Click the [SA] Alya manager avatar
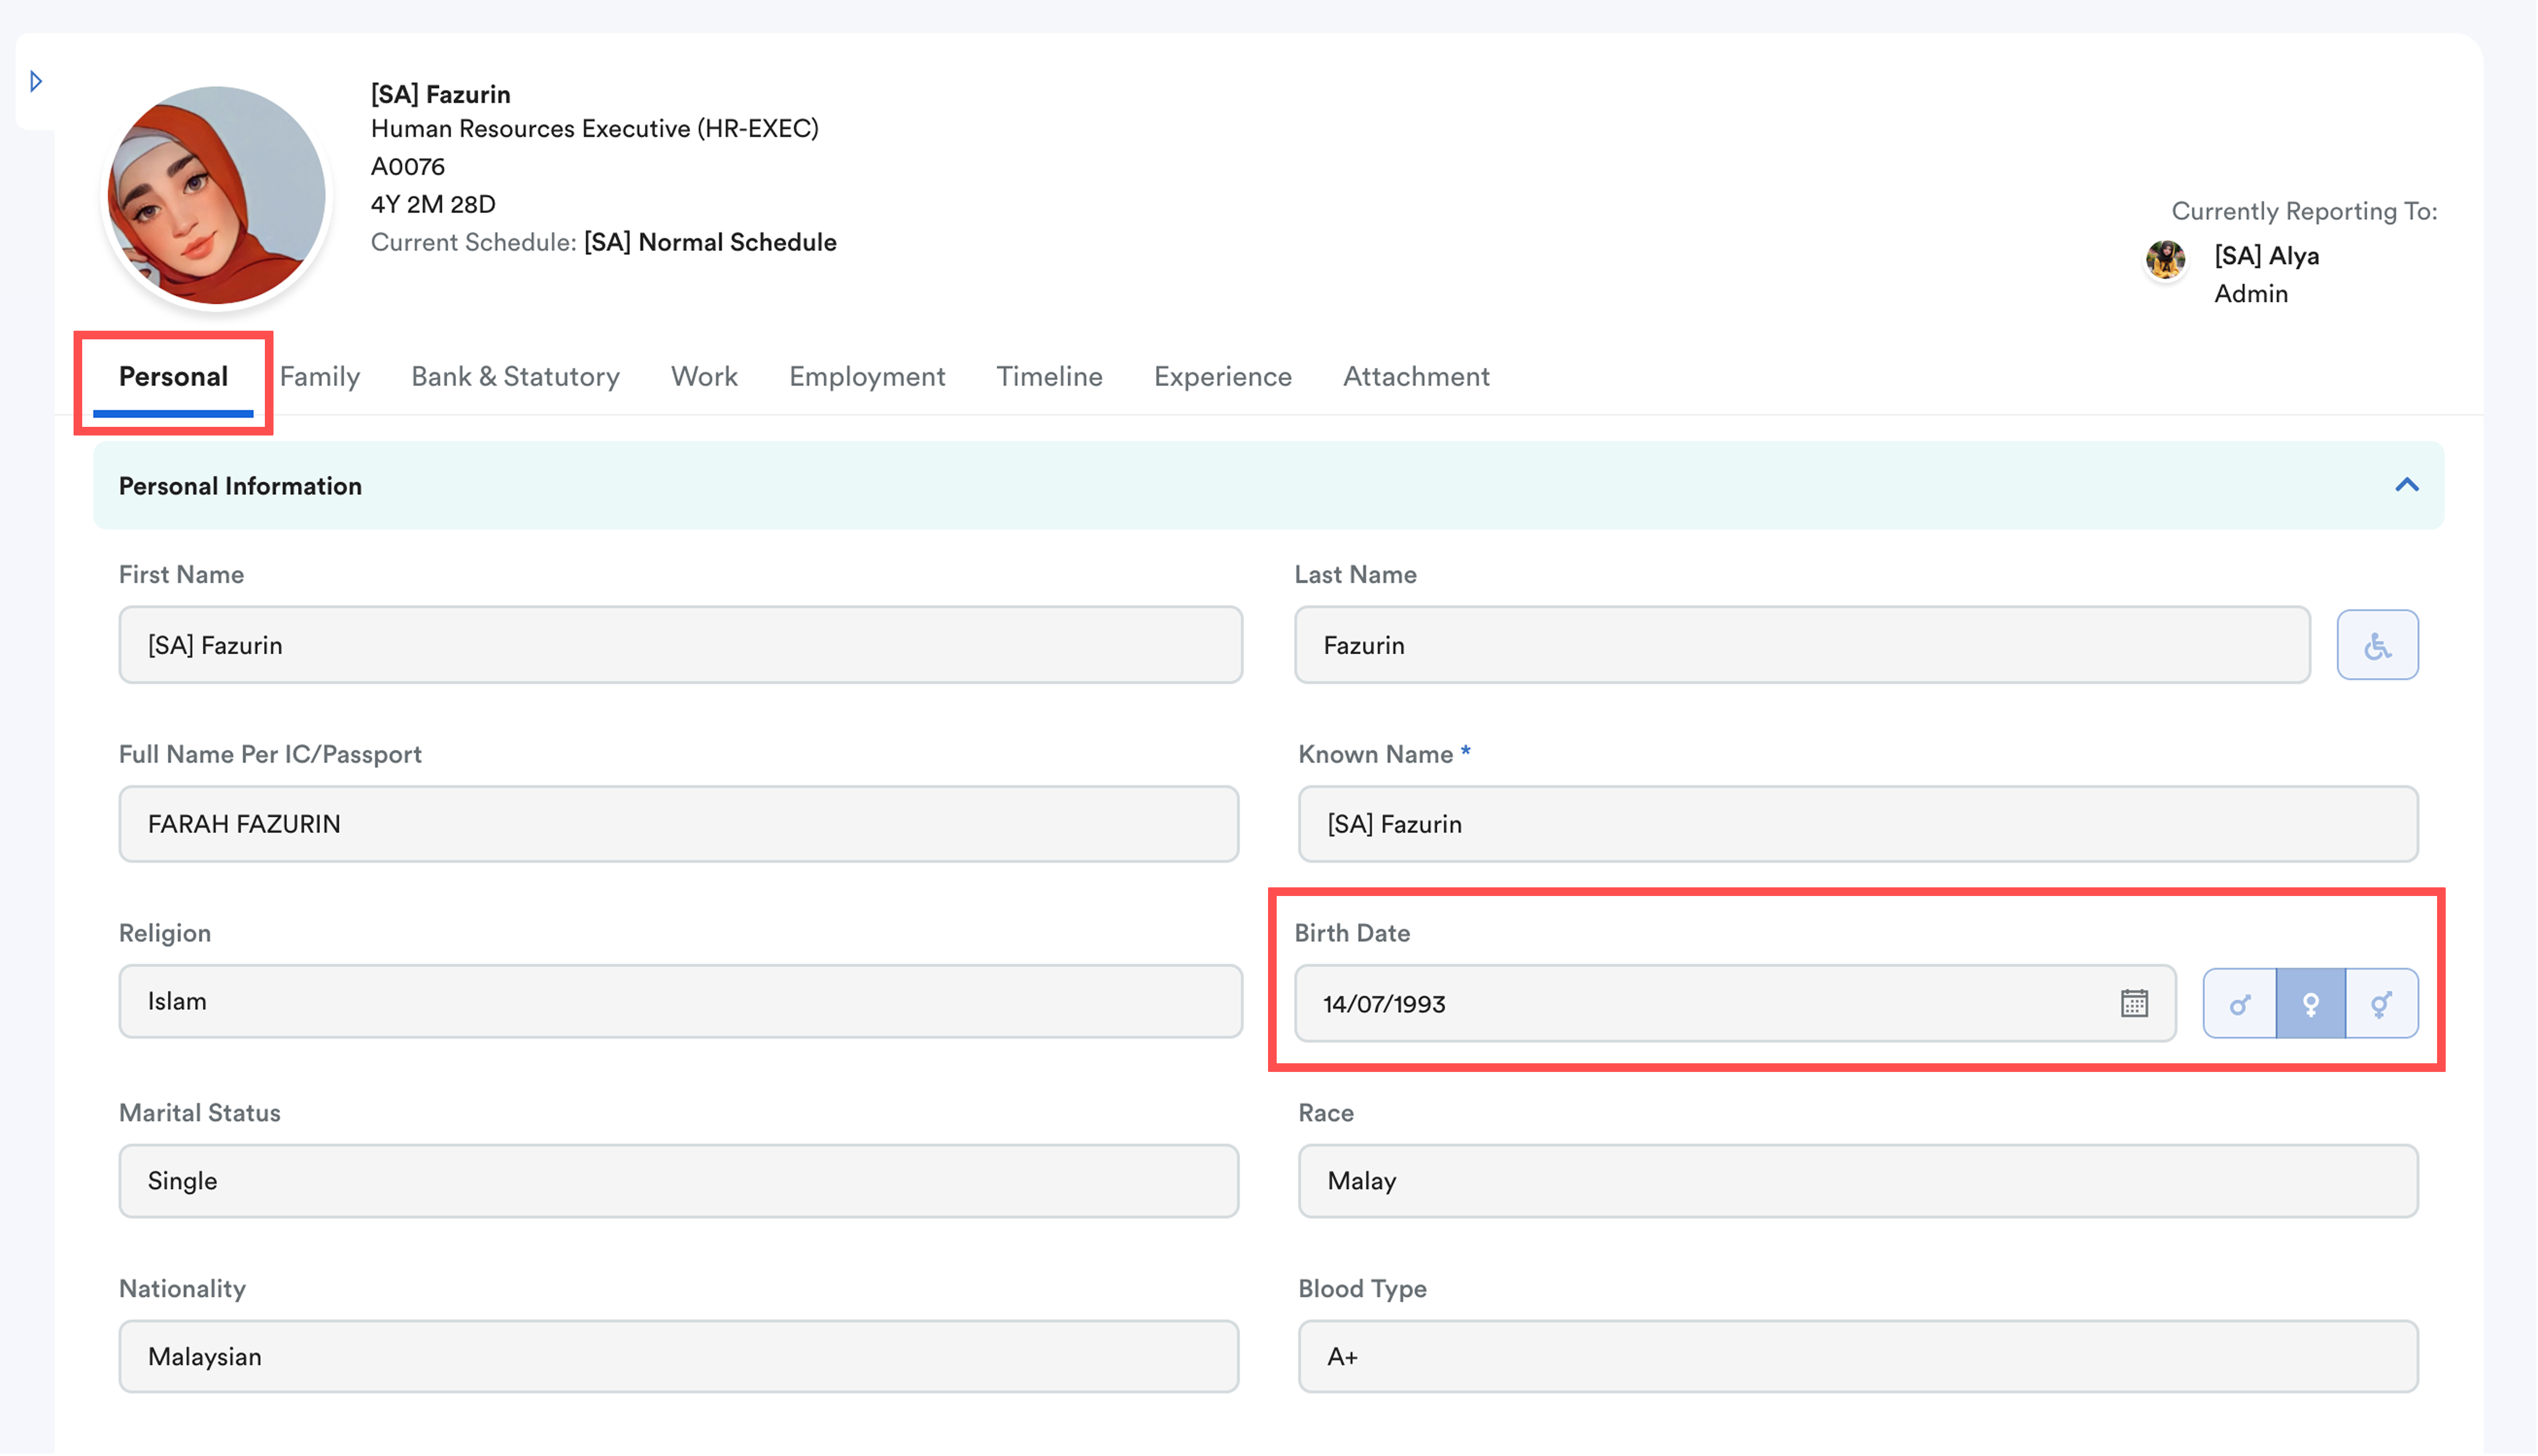Screen dimensions: 2538x1456 (x=2165, y=259)
